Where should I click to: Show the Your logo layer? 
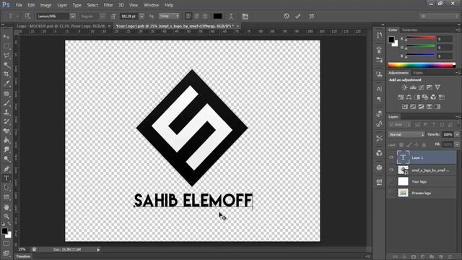(x=391, y=181)
